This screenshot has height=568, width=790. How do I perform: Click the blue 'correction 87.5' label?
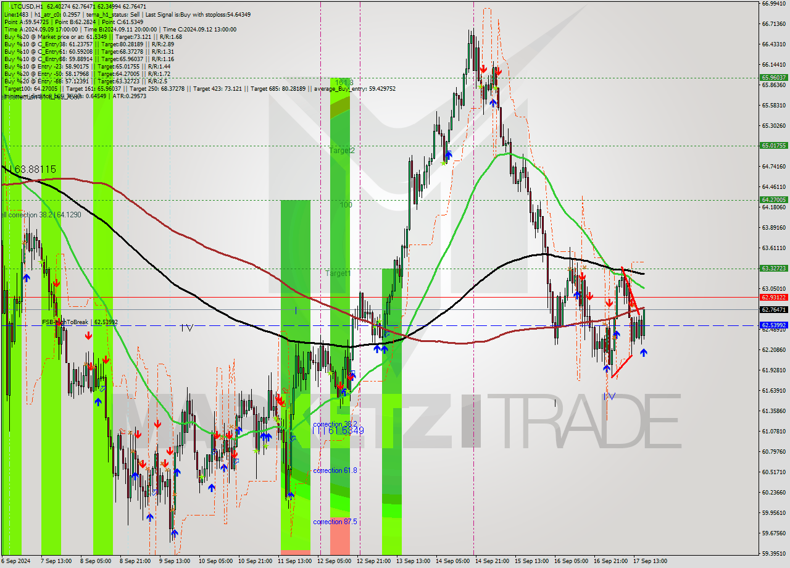coord(335,522)
